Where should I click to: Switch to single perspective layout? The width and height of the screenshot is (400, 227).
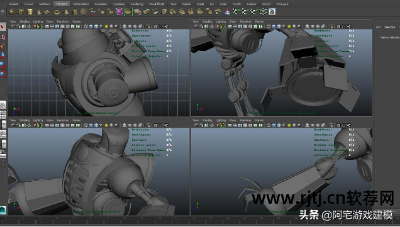click(x=3, y=104)
